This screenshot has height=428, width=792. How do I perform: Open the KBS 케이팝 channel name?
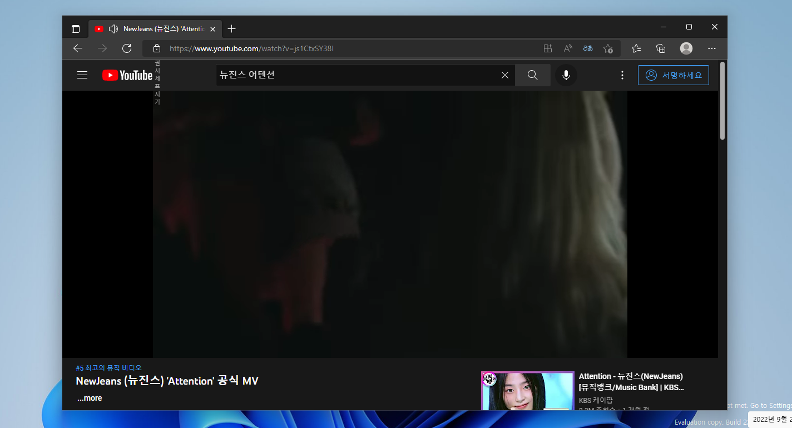[x=596, y=400]
